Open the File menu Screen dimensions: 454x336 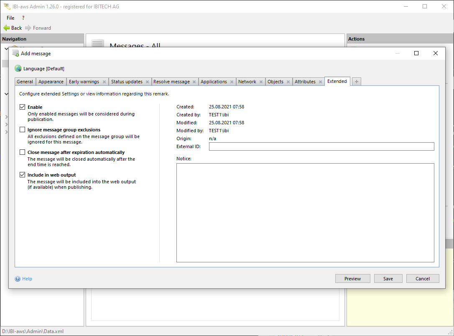pyautogui.click(x=10, y=18)
